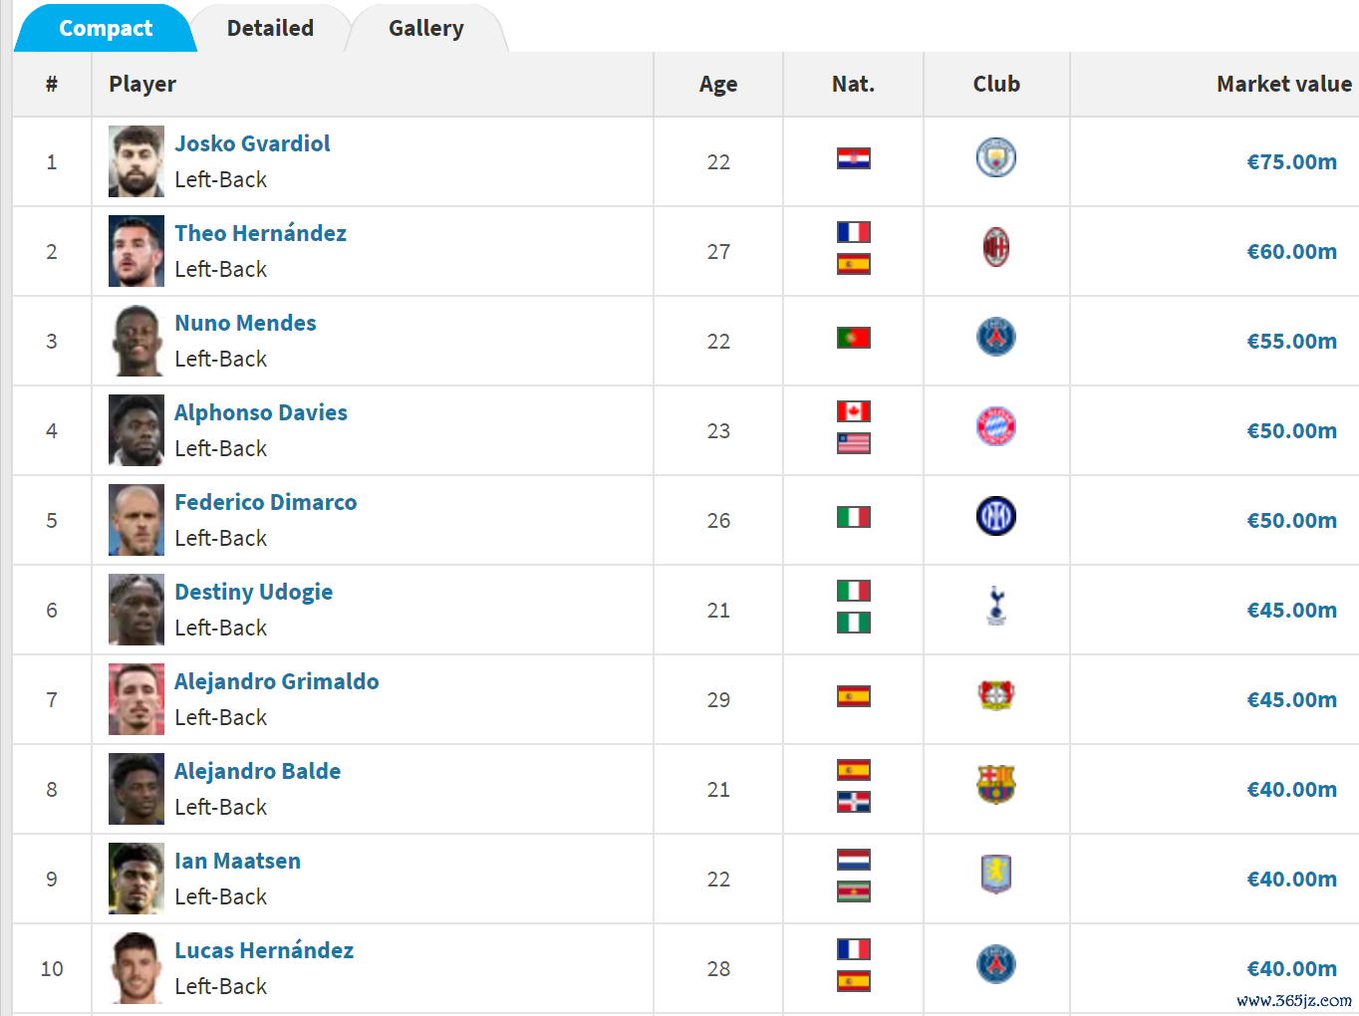
Task: Select the Bayern Munich club crest
Action: [996, 426]
